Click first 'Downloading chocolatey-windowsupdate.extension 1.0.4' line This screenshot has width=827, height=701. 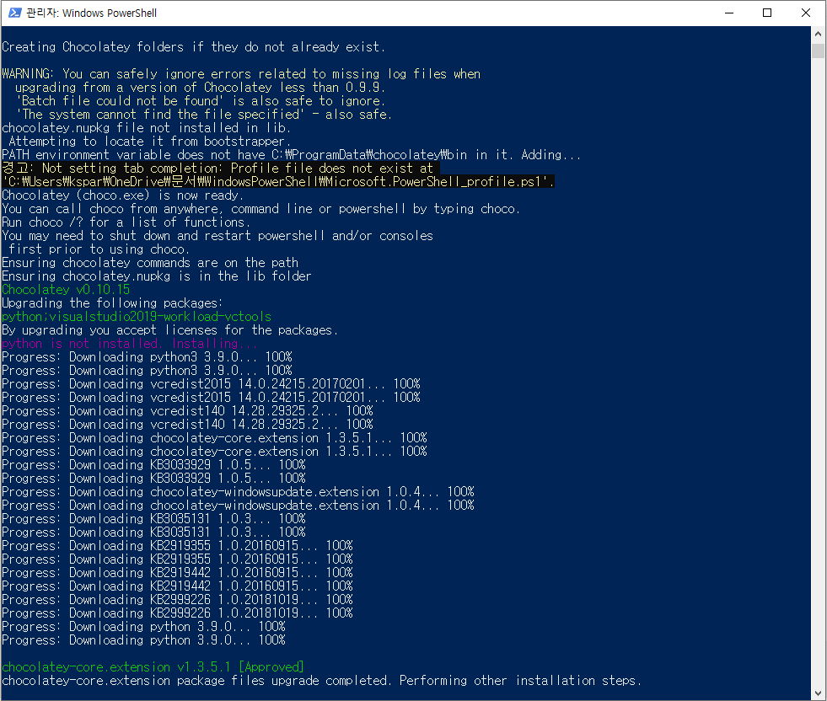tap(238, 492)
